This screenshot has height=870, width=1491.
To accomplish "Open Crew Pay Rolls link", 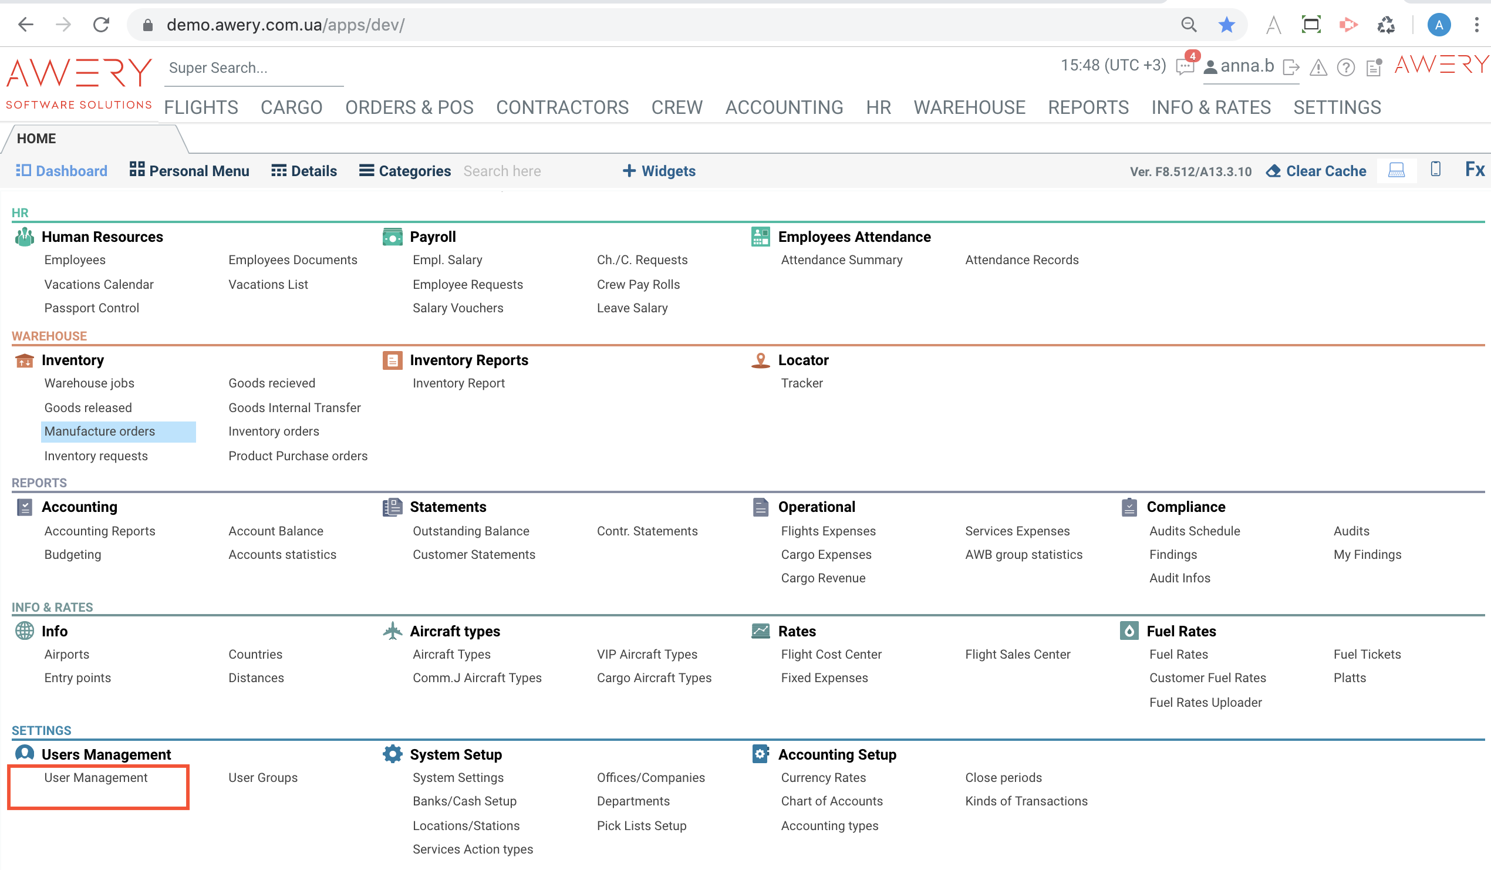I will click(638, 284).
